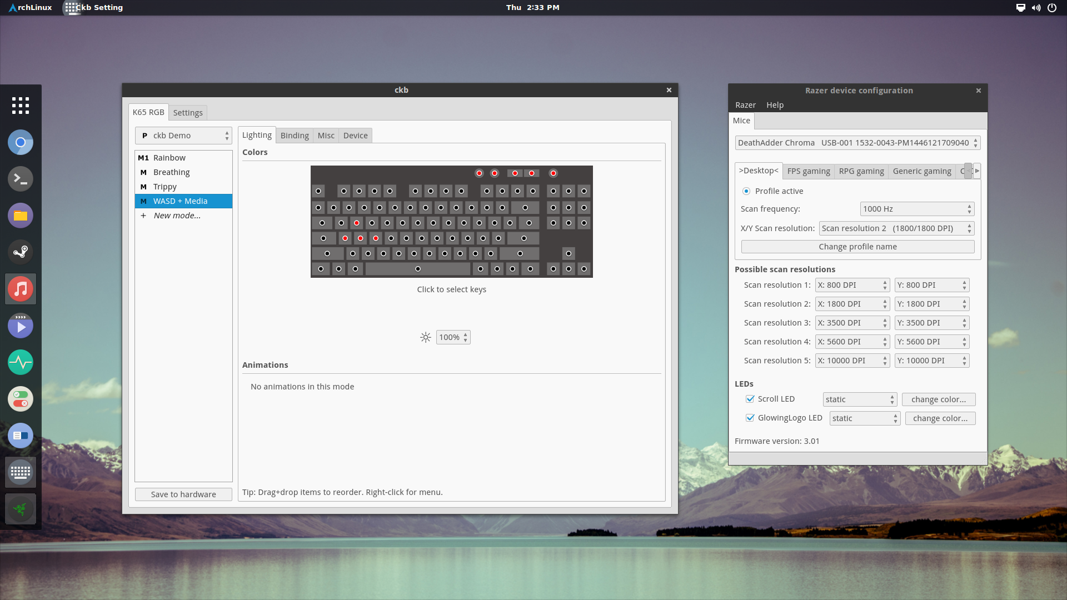Open the music player from the dock
1067x600 pixels.
(21, 289)
